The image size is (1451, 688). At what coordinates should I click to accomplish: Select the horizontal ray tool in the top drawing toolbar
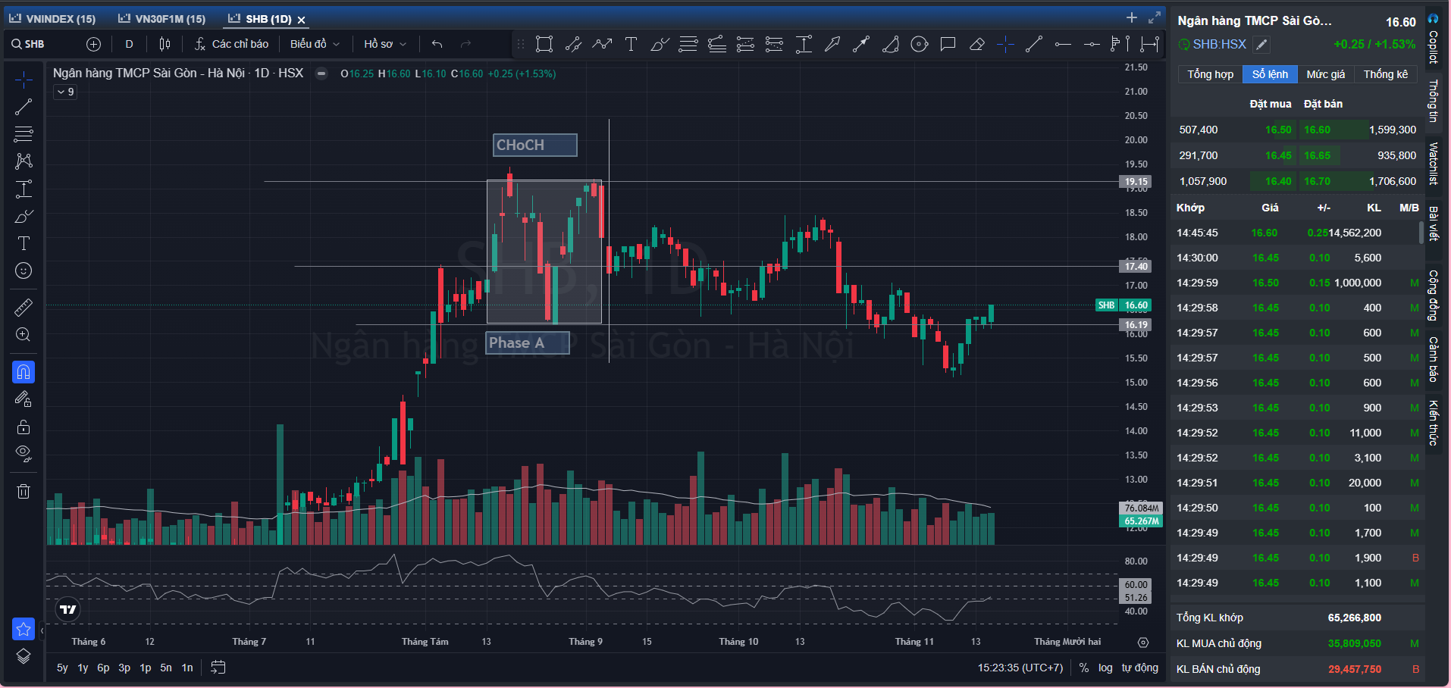(1063, 44)
